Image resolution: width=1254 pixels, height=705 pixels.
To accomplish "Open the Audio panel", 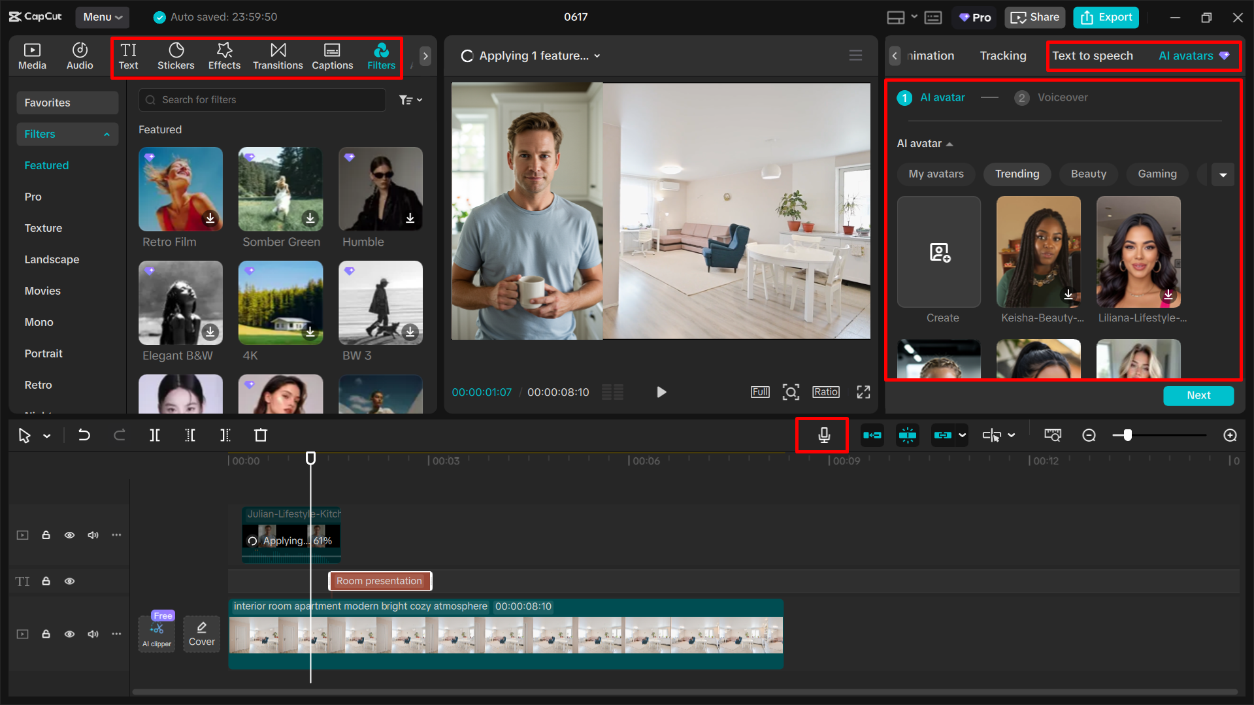I will pos(79,56).
